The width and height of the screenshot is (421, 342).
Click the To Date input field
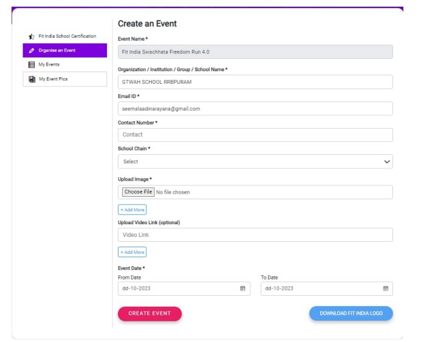click(327, 289)
